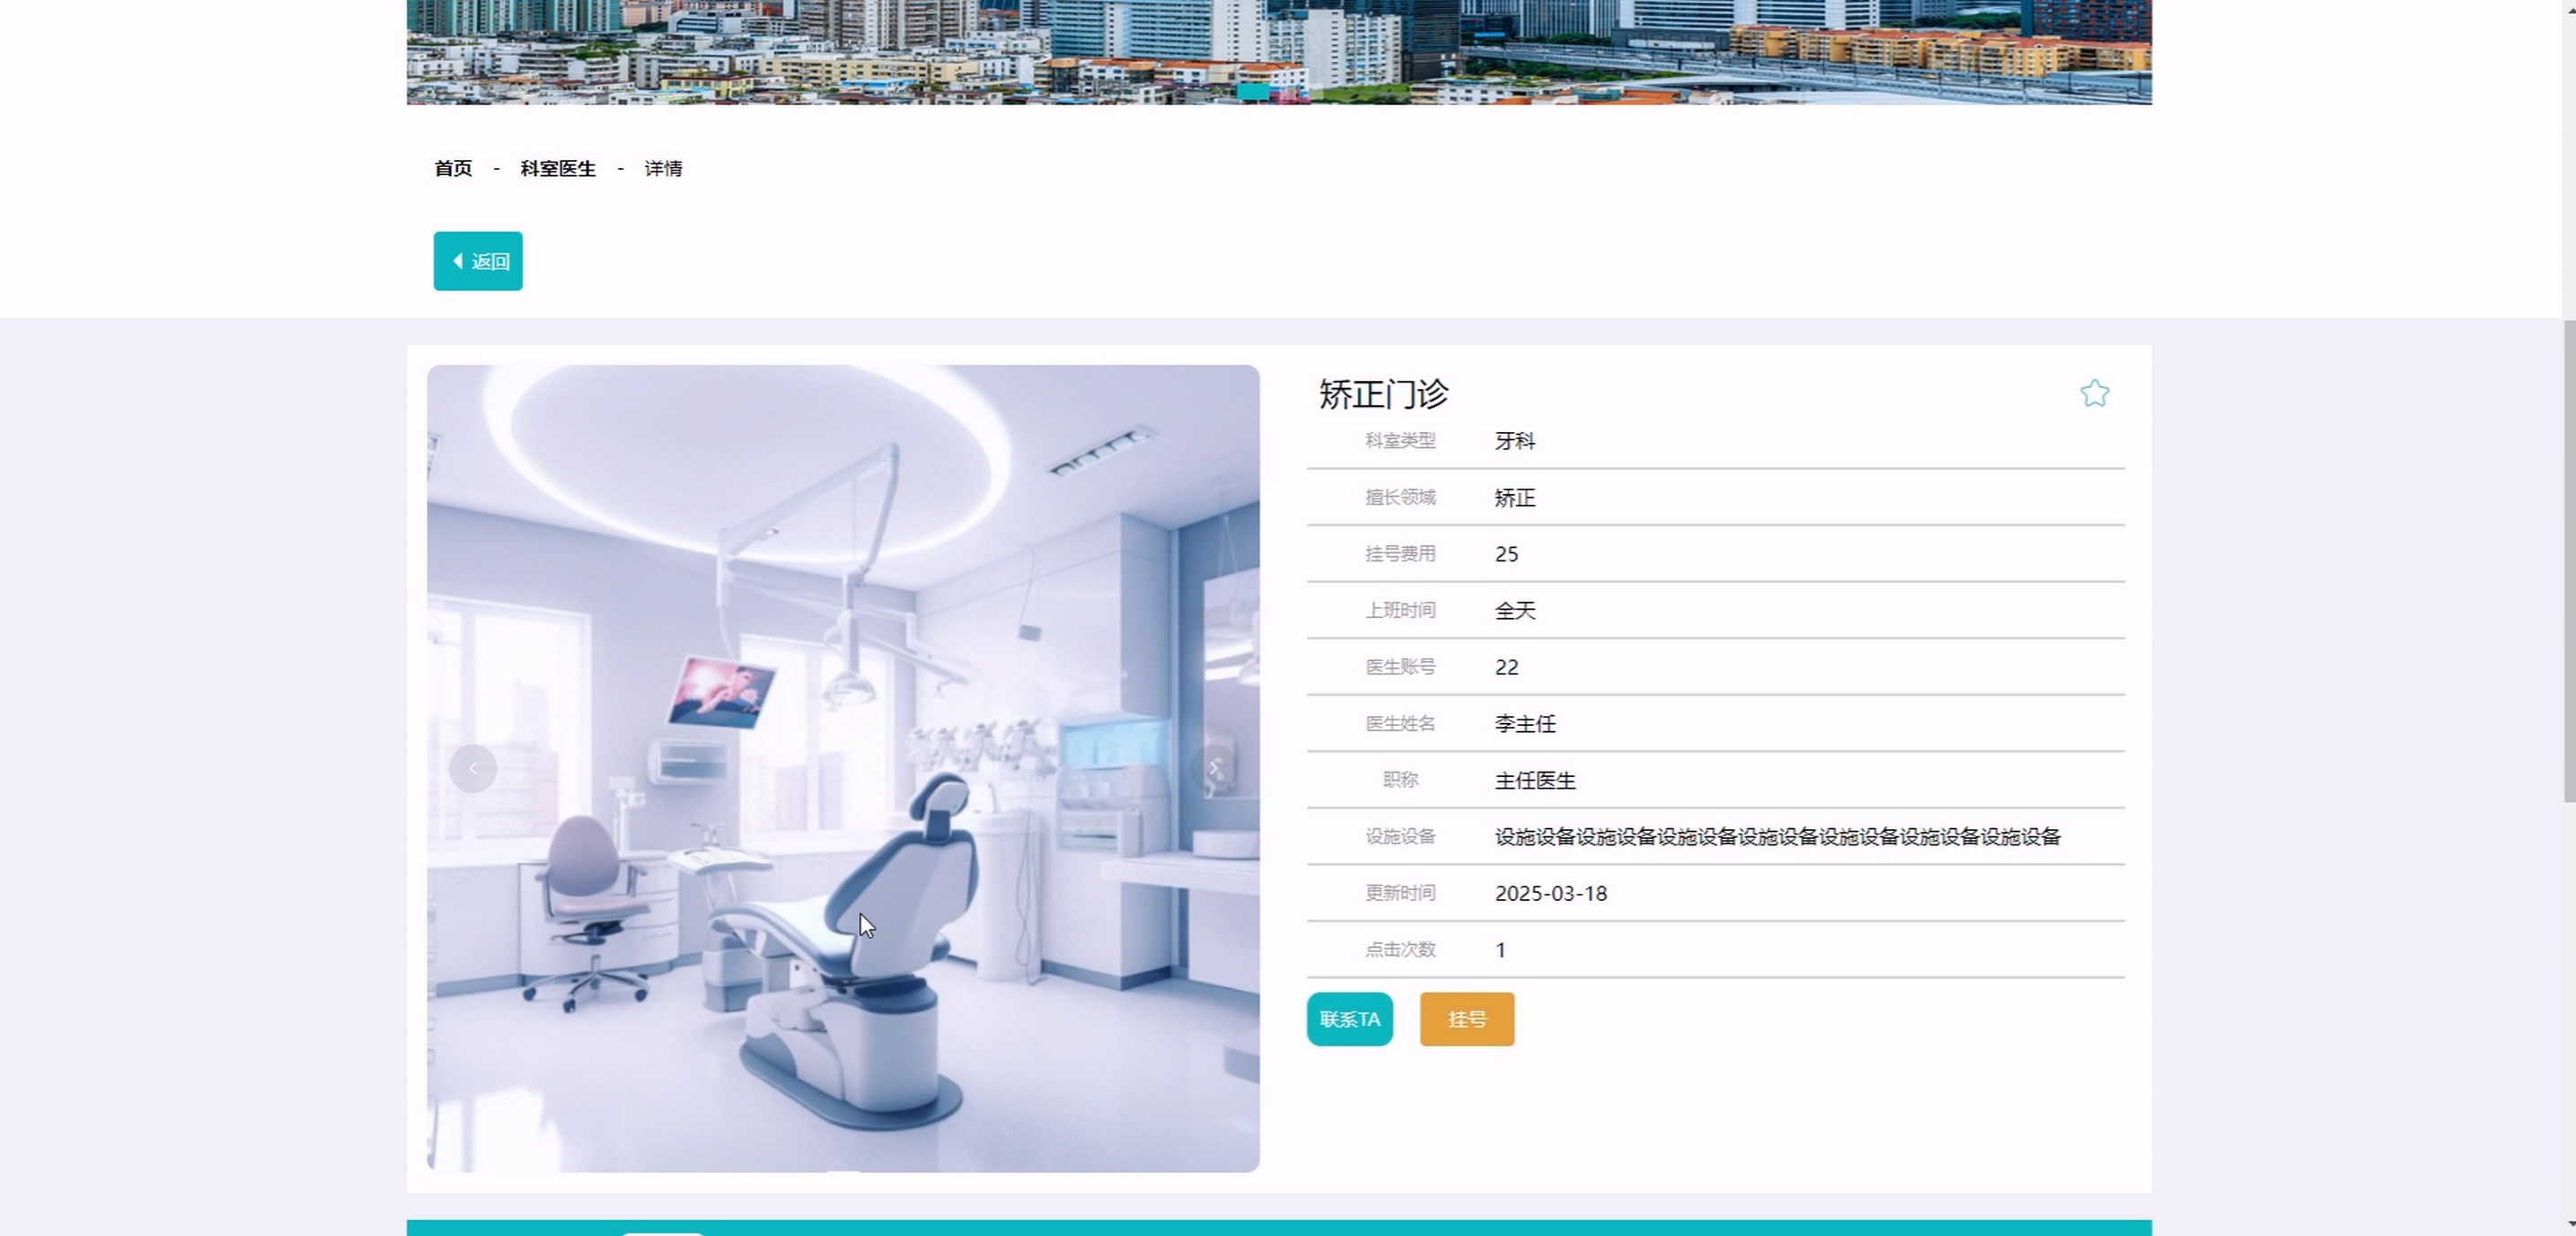Click the 设施设备 description text
This screenshot has width=2576, height=1236.
(1777, 836)
